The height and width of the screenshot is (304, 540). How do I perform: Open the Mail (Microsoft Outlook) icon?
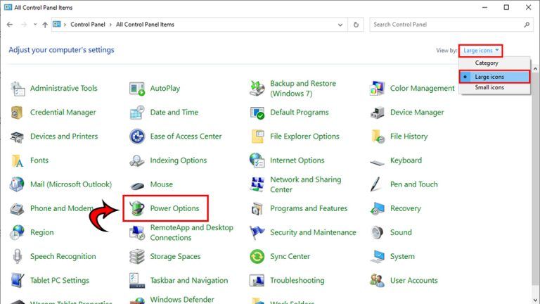pos(17,184)
